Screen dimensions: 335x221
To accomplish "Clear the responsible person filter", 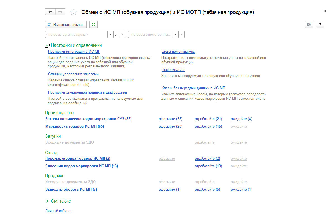I will (181, 35).
